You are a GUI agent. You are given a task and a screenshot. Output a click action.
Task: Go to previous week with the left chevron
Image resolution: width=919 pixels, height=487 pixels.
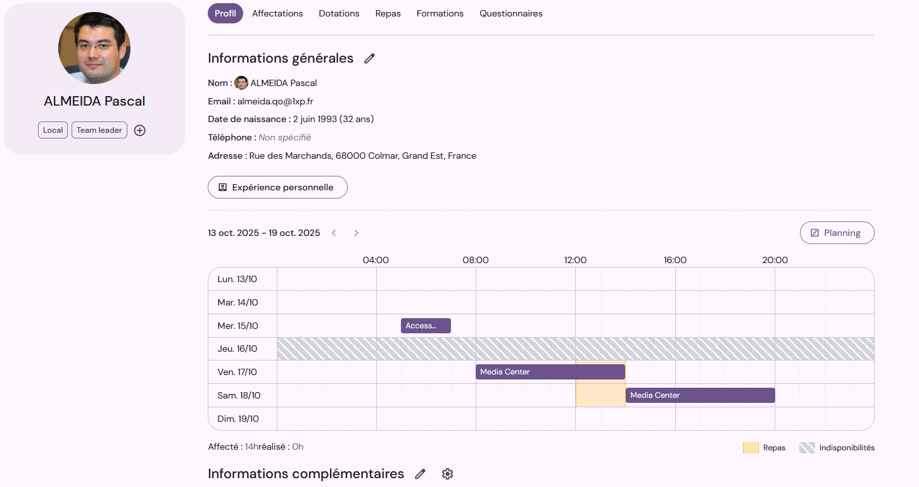click(334, 233)
